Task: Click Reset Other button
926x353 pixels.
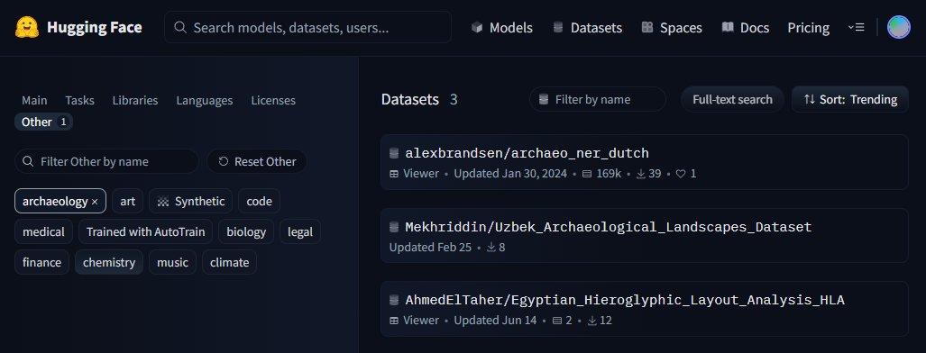Action: [x=257, y=161]
